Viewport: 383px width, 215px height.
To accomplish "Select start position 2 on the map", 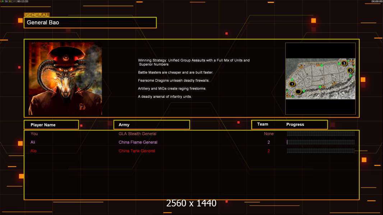I will pyautogui.click(x=350, y=70).
